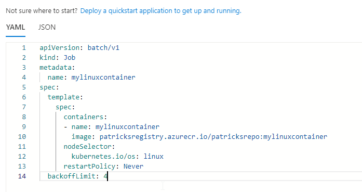Click the 'containers:' line

[85, 117]
